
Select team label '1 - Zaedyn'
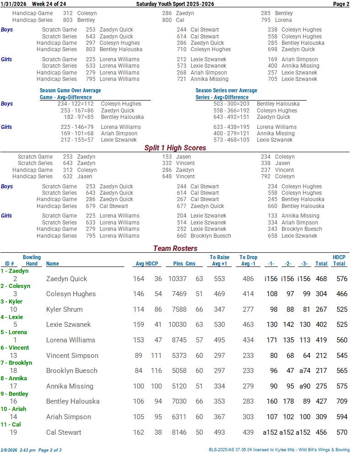tap(15, 271)
